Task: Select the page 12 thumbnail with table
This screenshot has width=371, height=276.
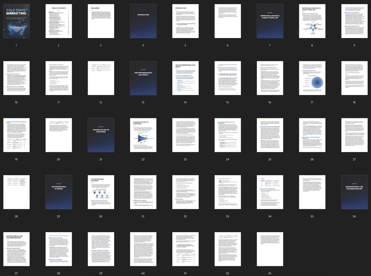Action: [101, 78]
